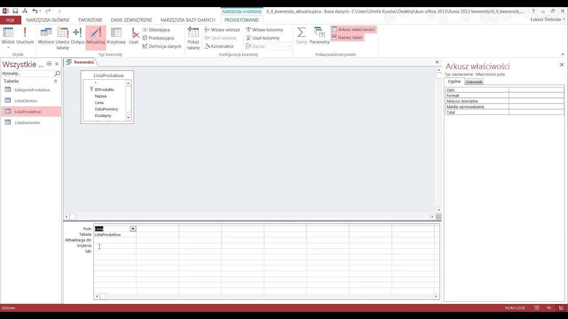Image resolution: width=568 pixels, height=319 pixels.
Task: Click the Save icon in quick access
Action: (16, 11)
